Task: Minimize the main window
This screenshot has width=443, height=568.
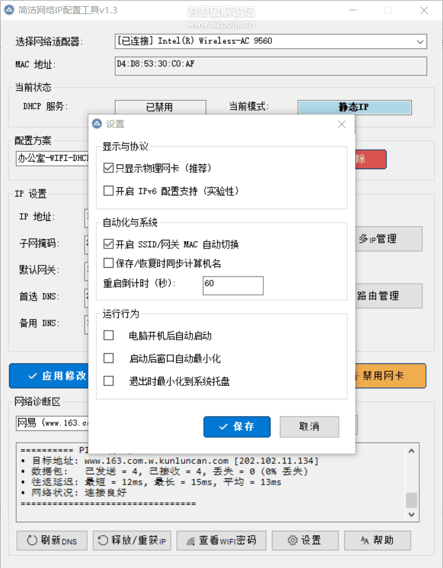Action: [353, 10]
